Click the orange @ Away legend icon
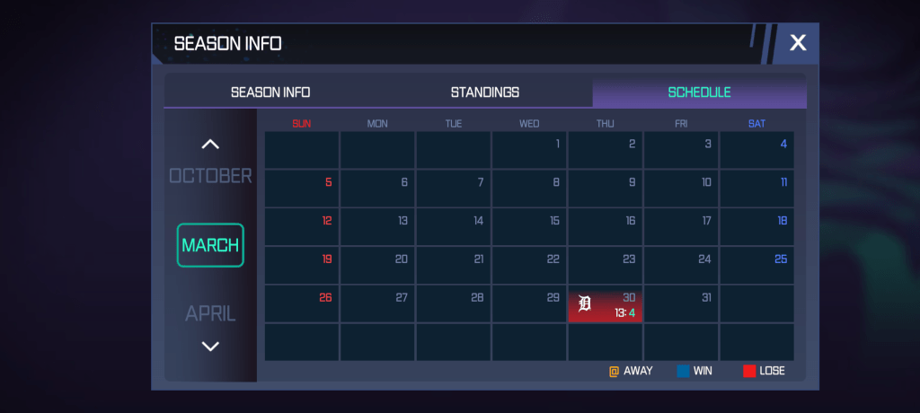The image size is (920, 413). (615, 371)
